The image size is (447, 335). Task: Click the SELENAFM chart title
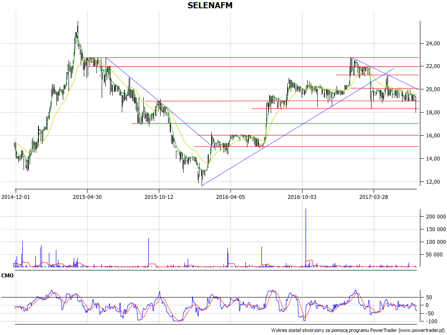pyautogui.click(x=210, y=5)
